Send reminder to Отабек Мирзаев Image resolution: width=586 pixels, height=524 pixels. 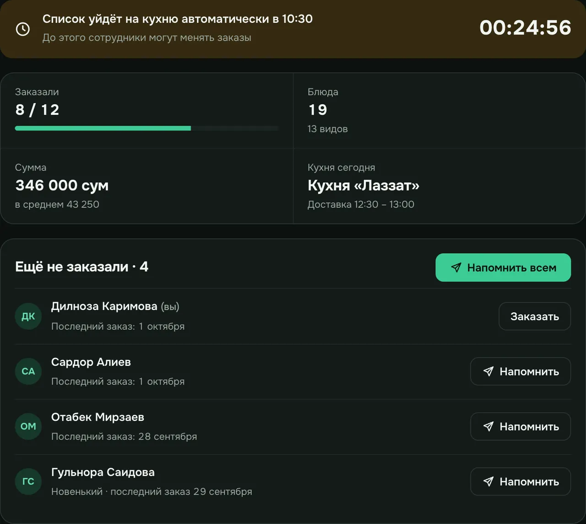click(x=521, y=427)
